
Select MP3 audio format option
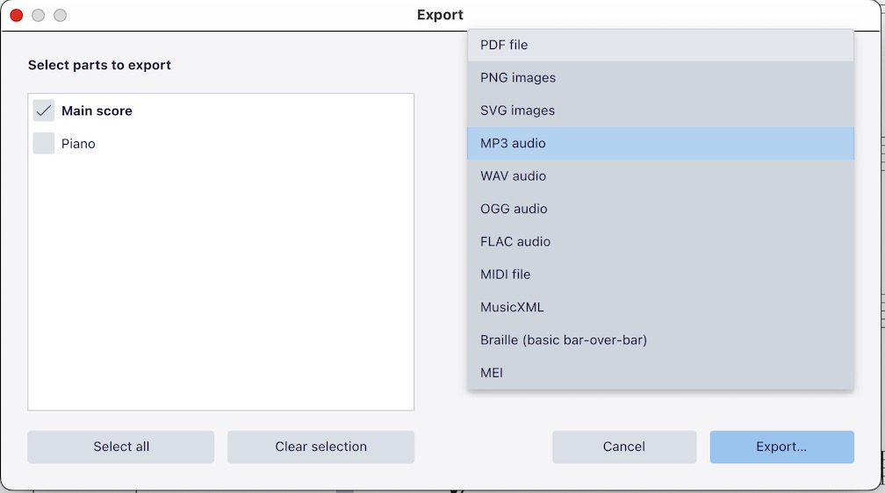[660, 143]
